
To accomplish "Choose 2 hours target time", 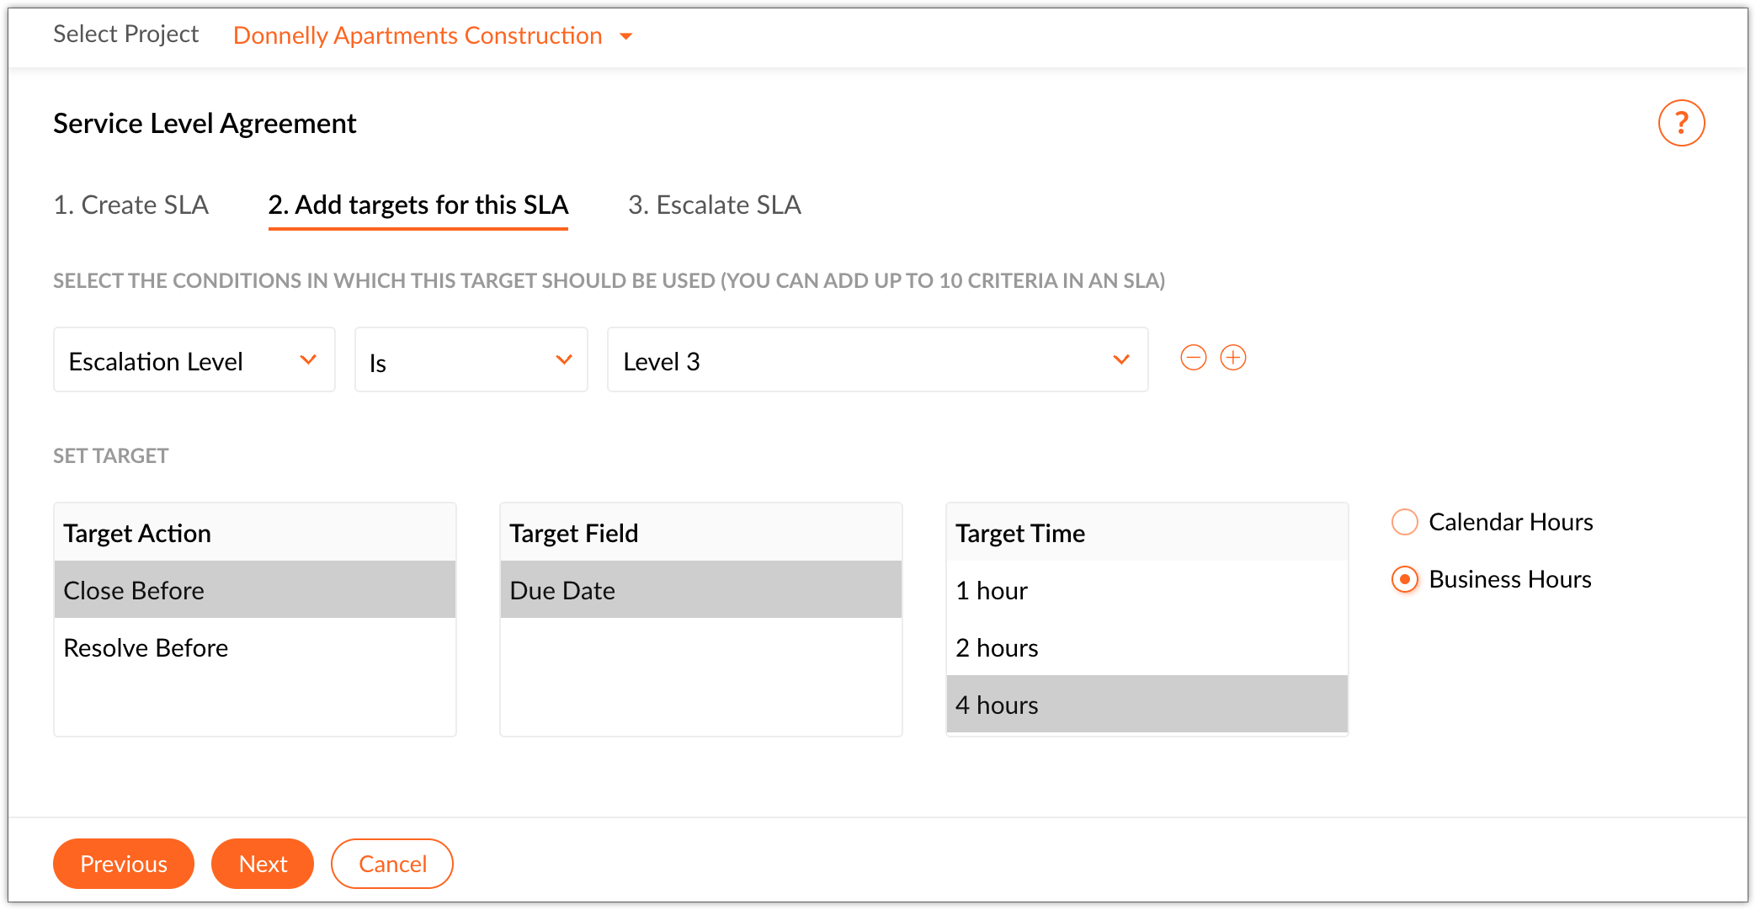I will click(1147, 647).
